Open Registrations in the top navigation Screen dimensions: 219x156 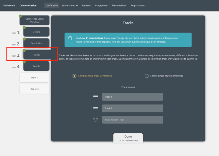pyautogui.click(x=138, y=6)
